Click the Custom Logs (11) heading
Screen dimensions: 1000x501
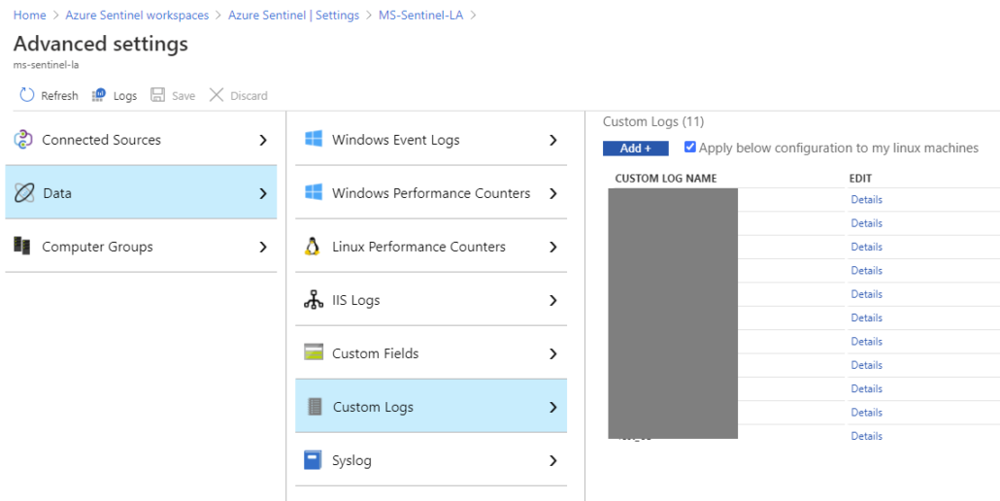click(653, 121)
